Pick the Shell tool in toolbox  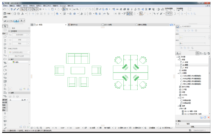(5, 74)
